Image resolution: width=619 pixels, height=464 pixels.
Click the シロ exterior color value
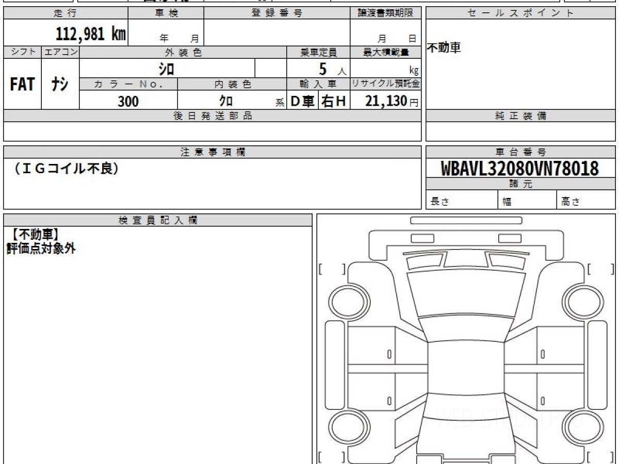coord(167,69)
